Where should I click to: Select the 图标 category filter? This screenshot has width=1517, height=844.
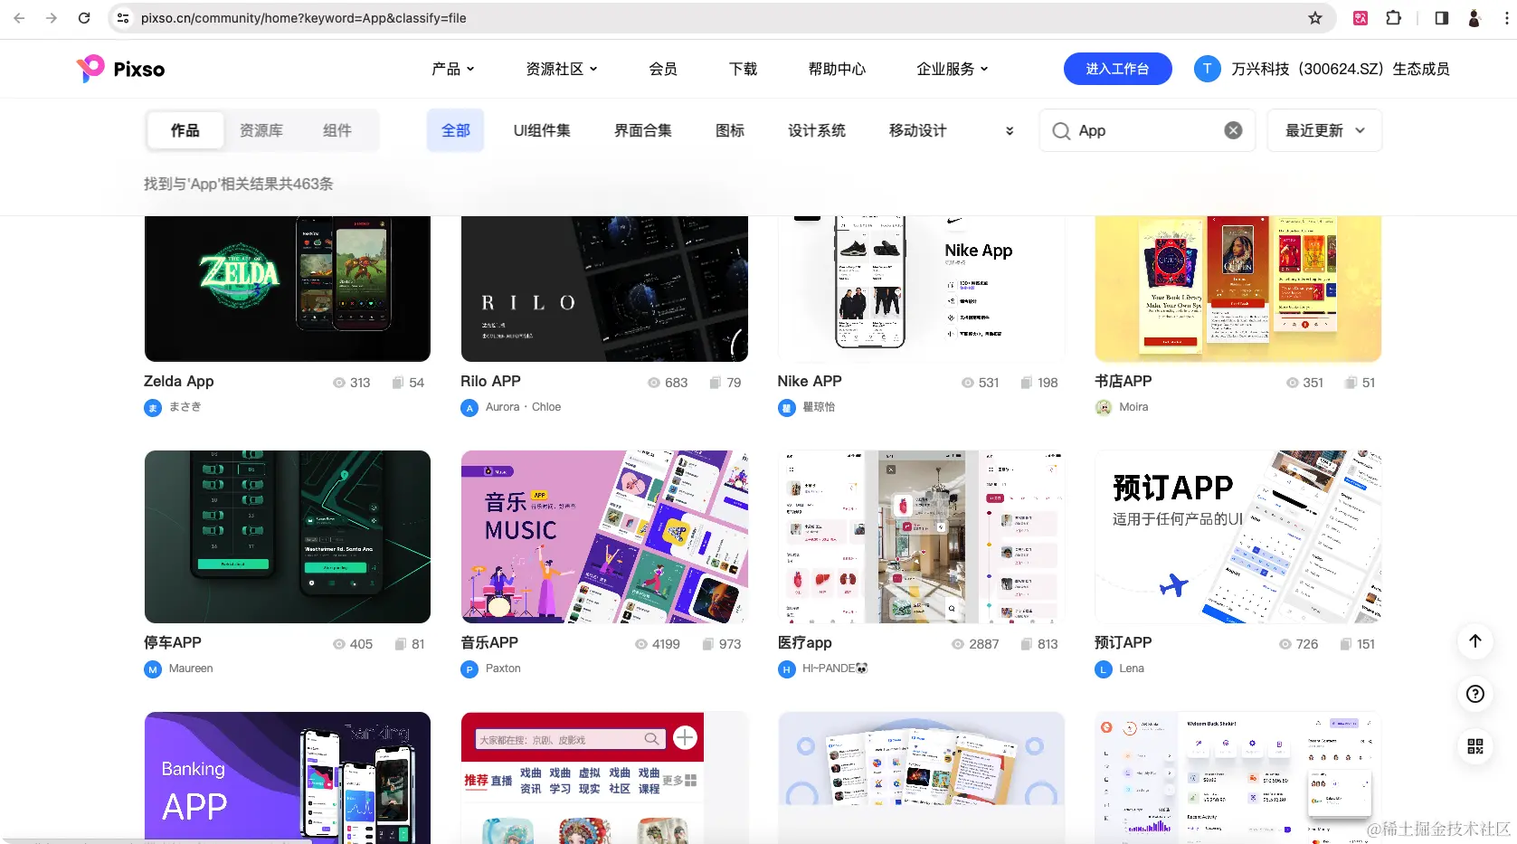click(730, 130)
